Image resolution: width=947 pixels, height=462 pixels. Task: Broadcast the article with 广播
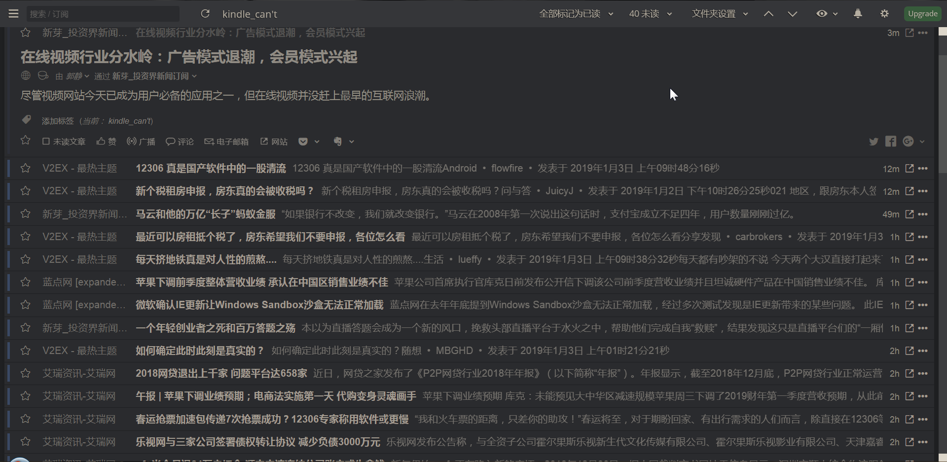(141, 142)
